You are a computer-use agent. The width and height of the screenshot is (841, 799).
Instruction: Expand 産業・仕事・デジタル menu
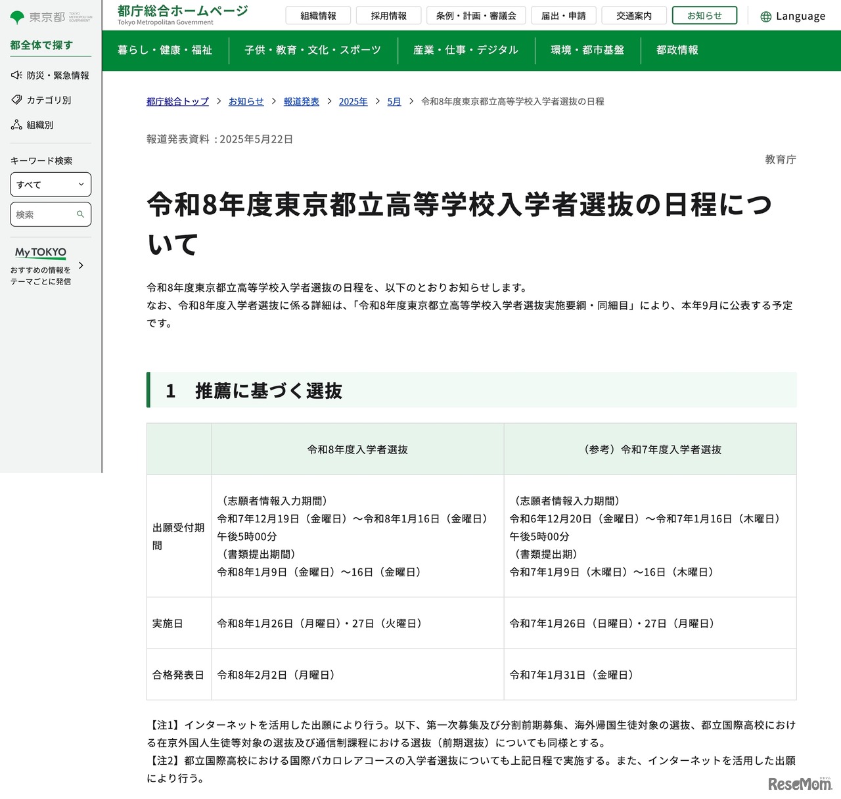(466, 50)
